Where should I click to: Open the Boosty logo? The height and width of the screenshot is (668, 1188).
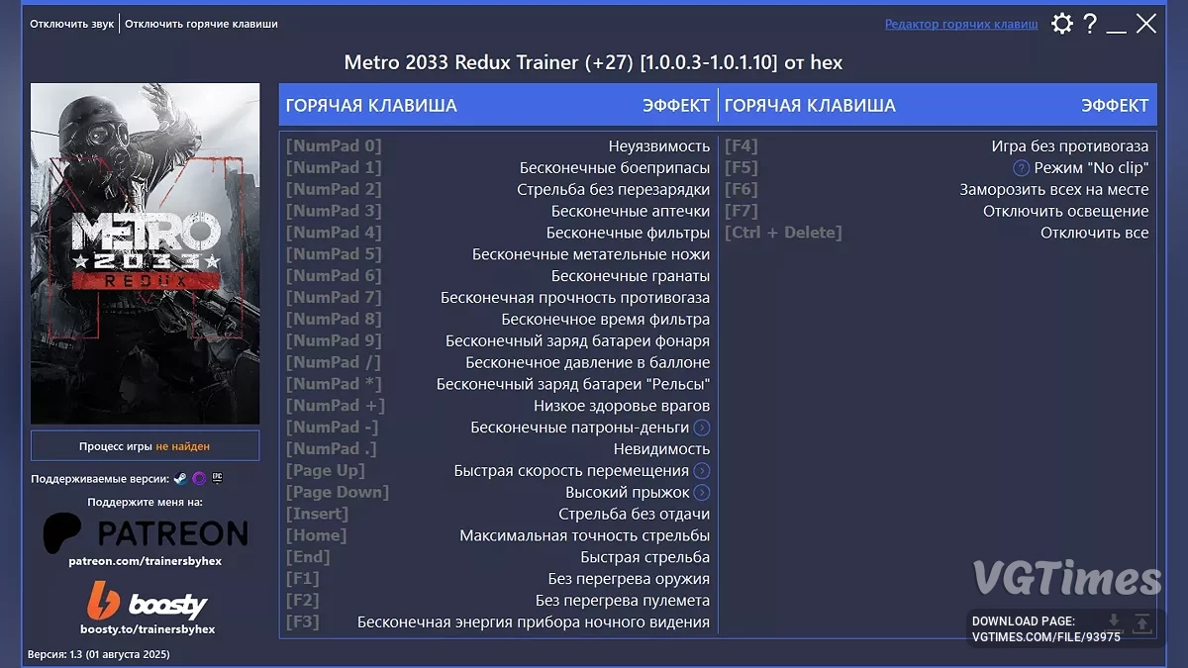(x=148, y=601)
